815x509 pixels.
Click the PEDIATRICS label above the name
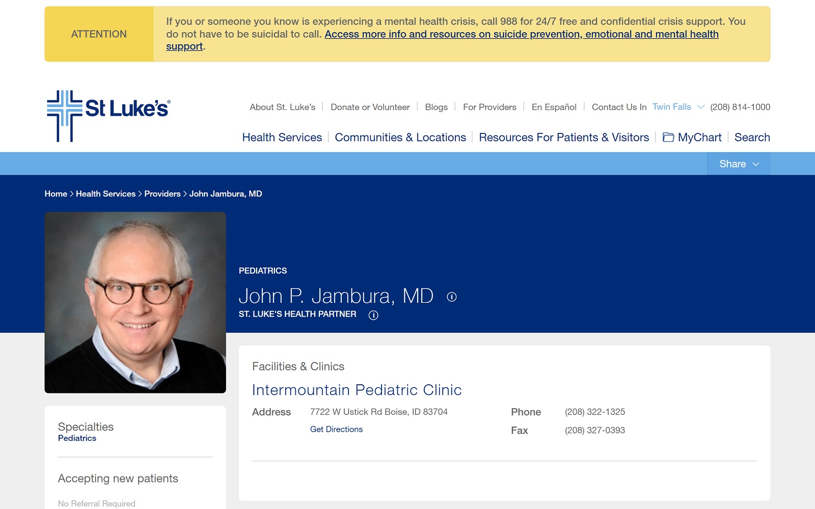[x=263, y=271]
